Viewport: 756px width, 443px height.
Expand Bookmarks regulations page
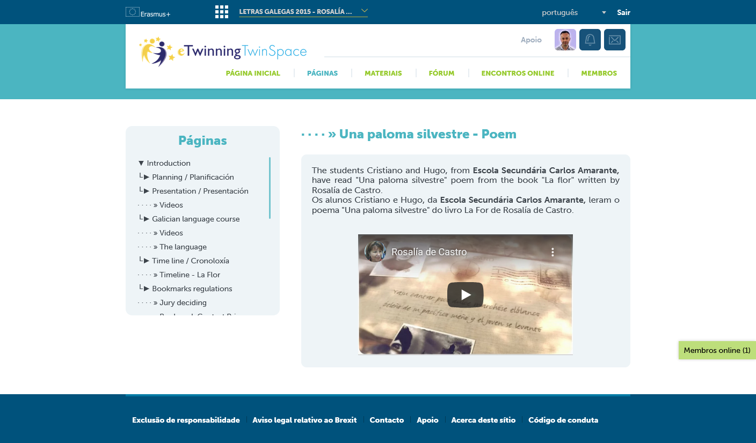tap(146, 289)
